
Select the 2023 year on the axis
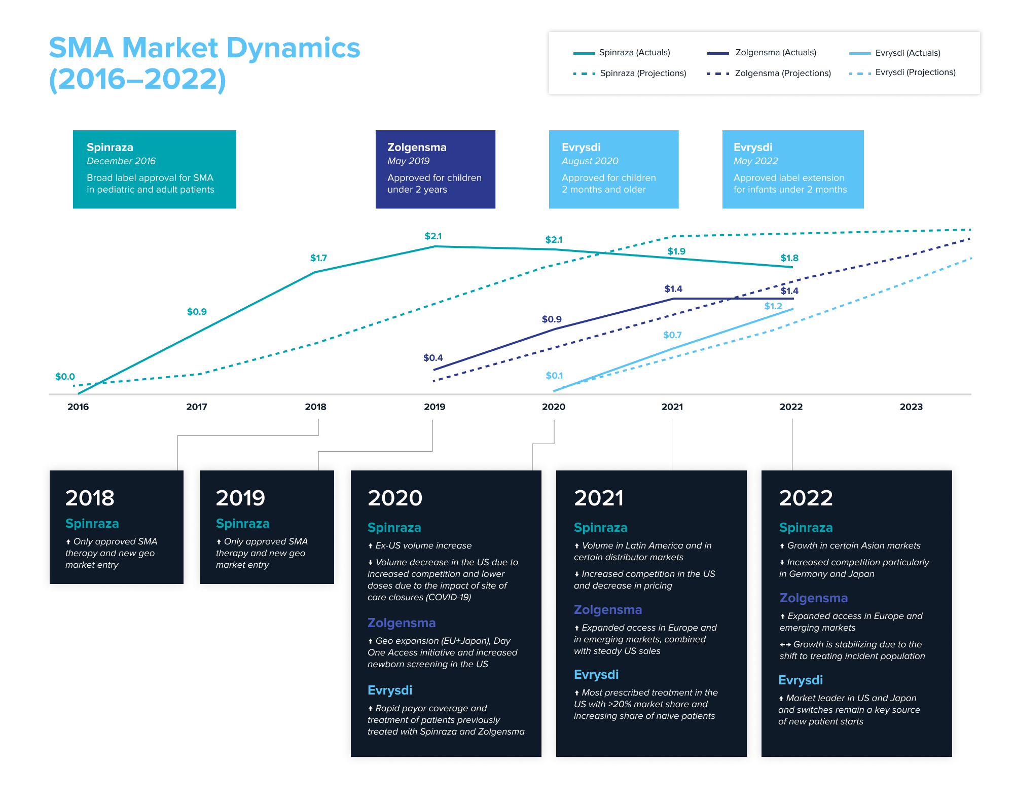click(911, 407)
